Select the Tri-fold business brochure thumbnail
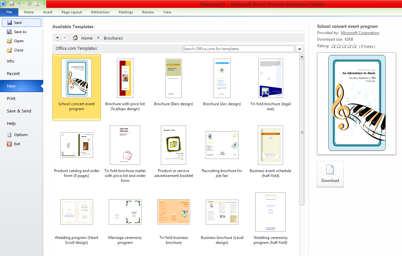 pyautogui.click(x=173, y=212)
